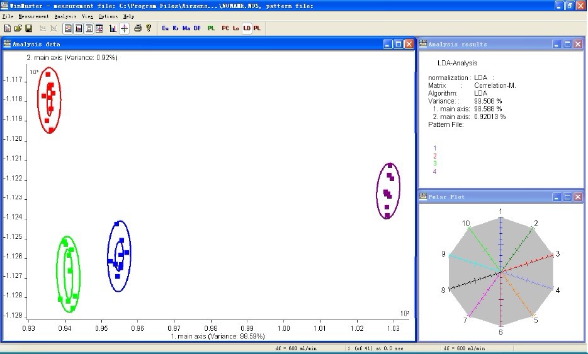Open the Help menu

128,16
